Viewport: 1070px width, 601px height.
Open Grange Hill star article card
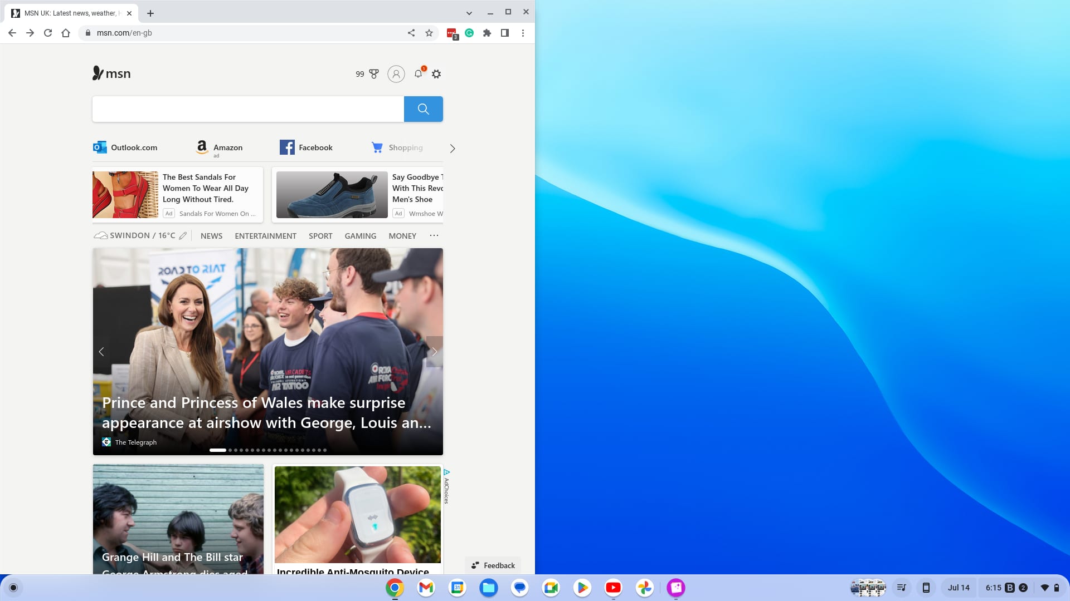tap(178, 519)
